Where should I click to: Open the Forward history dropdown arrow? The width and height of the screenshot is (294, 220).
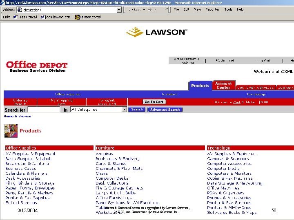pos(156,10)
